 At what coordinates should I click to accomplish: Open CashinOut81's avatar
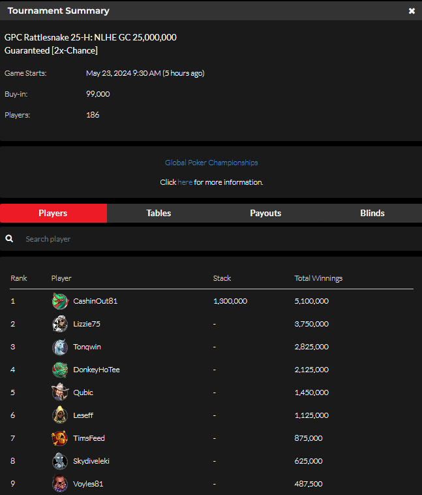60,301
